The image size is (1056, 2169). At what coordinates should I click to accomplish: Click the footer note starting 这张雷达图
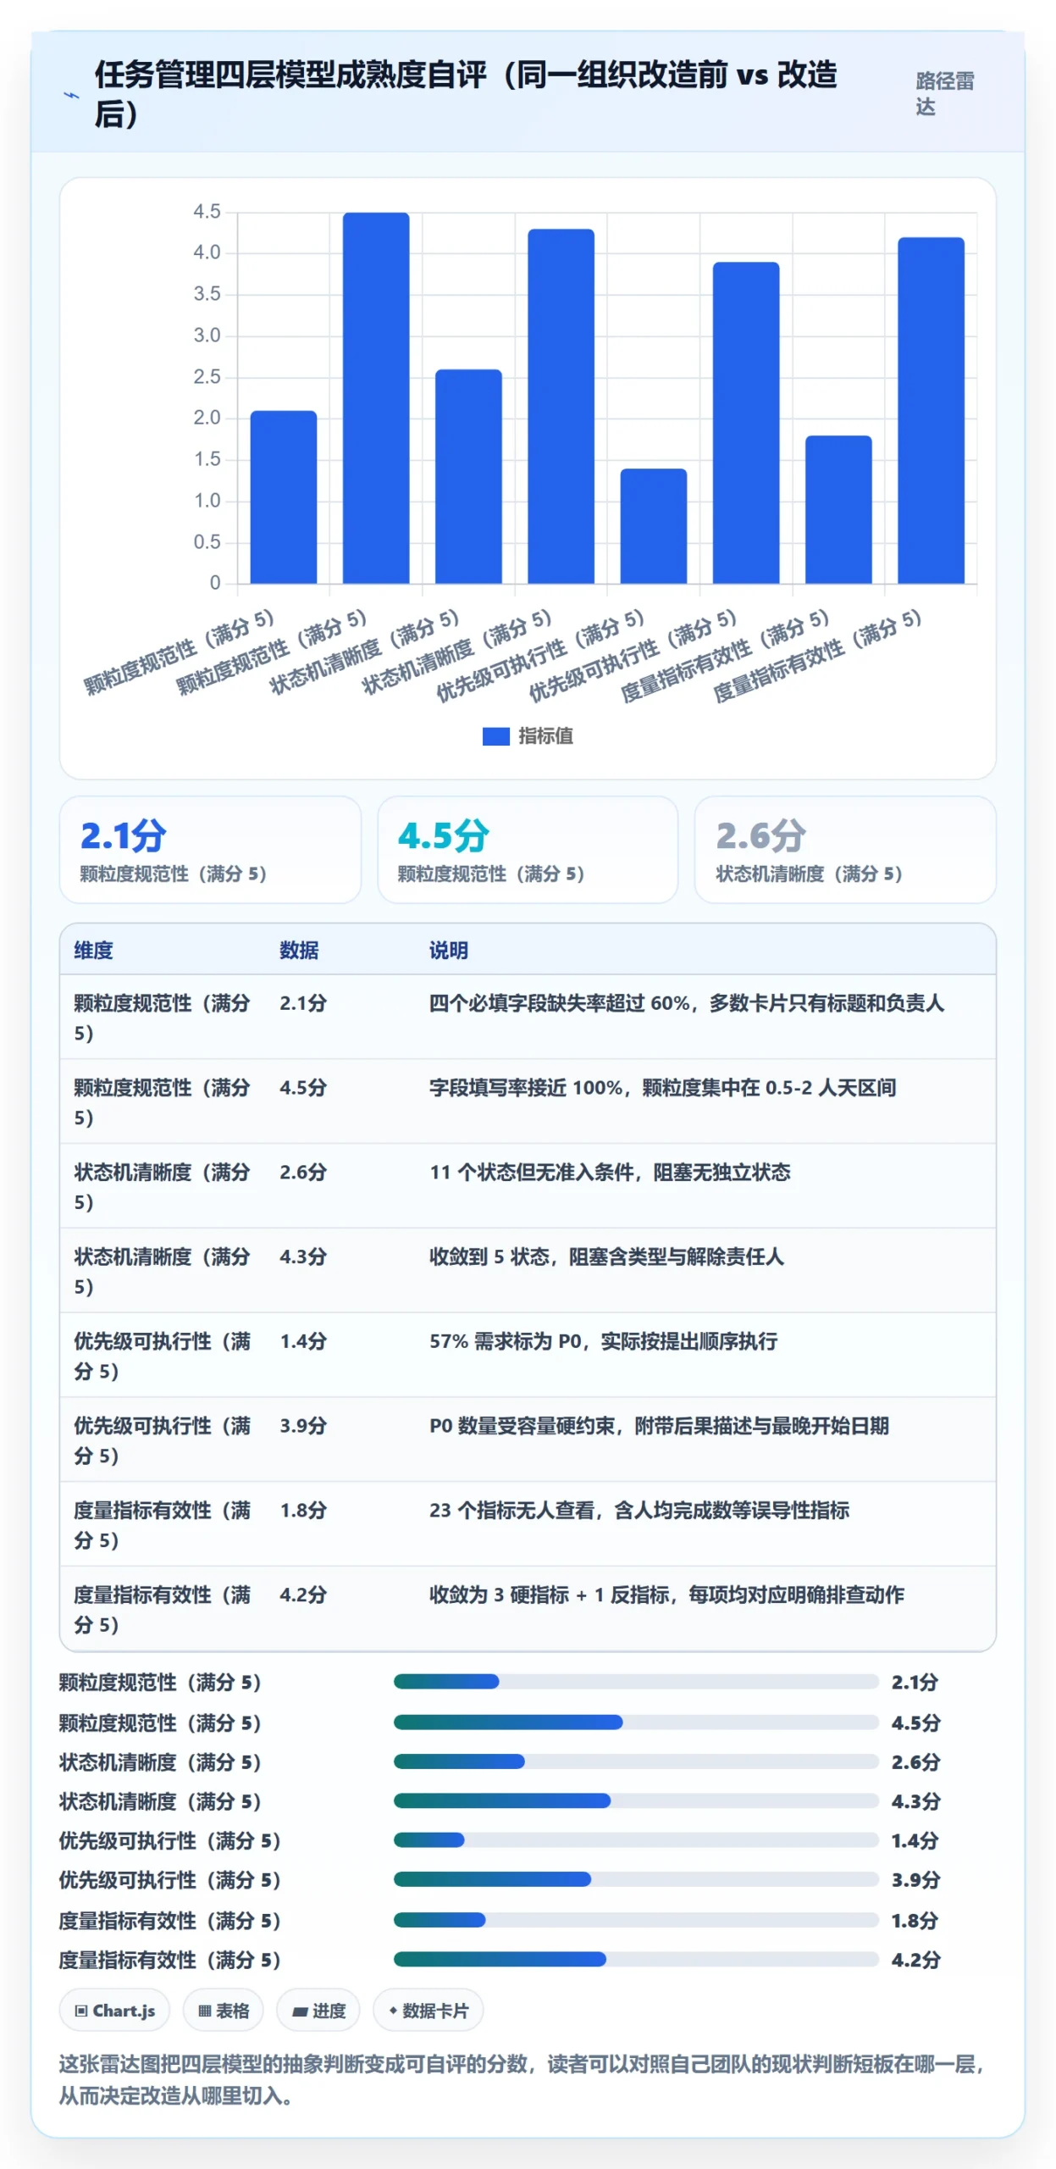tap(522, 2080)
